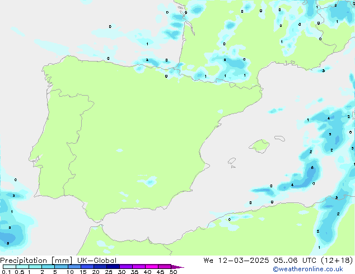
Task: Click the '8' precipitation value on the map
Action: pyautogui.click(x=312, y=168)
